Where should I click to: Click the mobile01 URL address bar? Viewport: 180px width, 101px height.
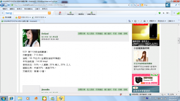69,5
